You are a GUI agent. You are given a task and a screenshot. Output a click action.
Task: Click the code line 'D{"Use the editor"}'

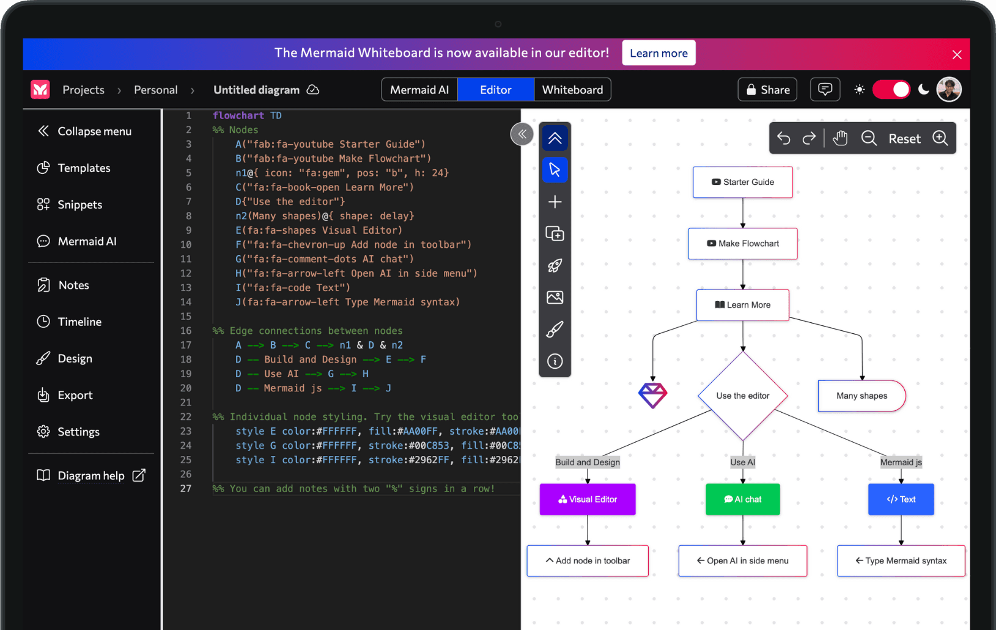tap(290, 201)
